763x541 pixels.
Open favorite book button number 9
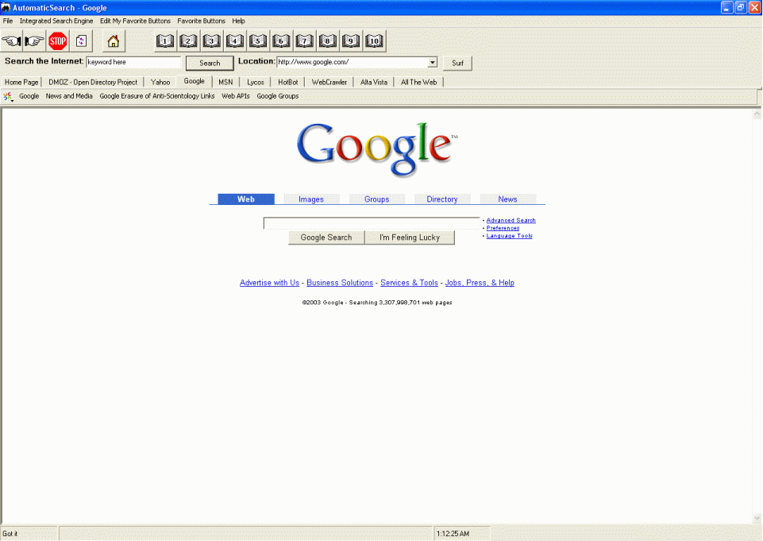351,41
